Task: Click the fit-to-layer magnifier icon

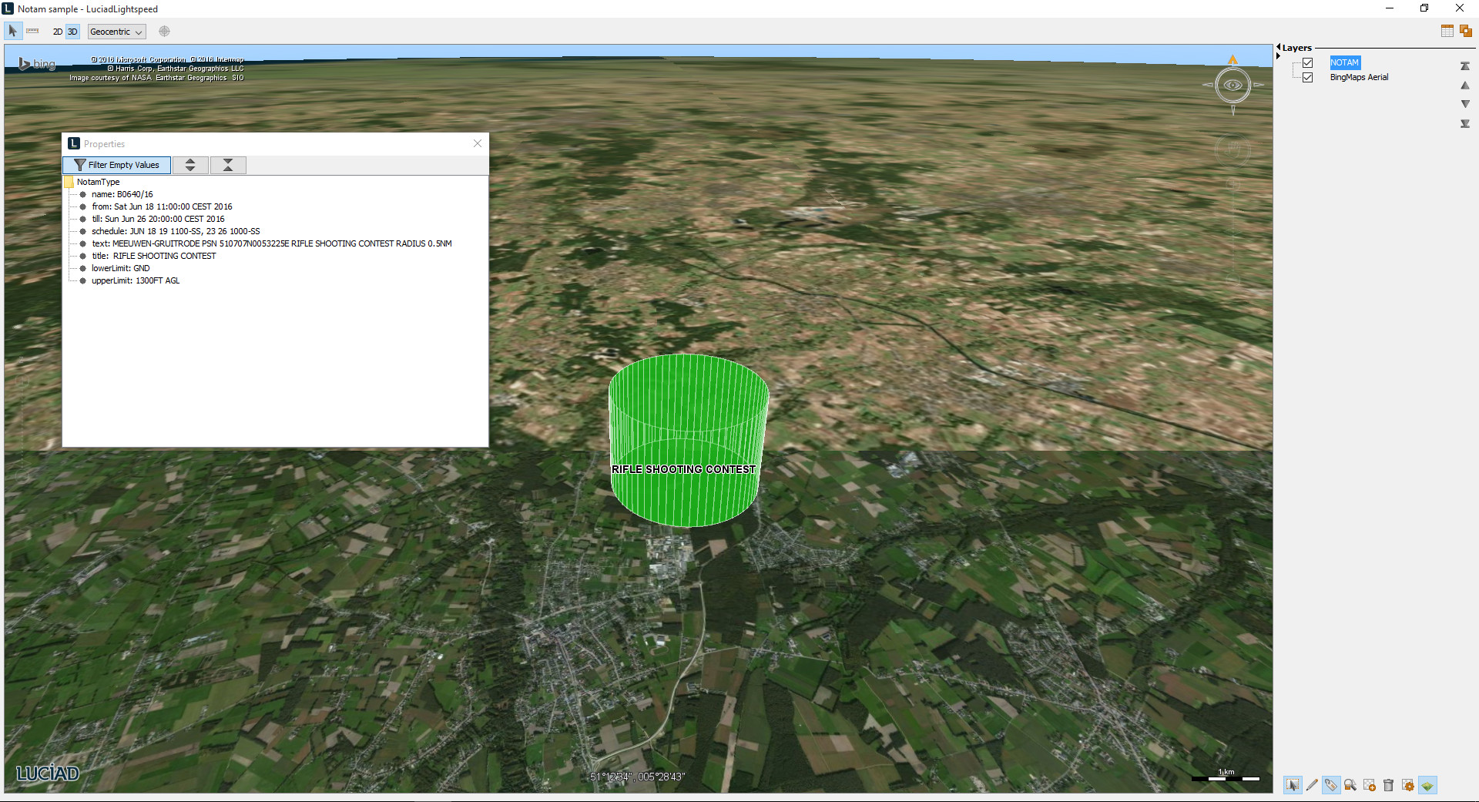Action: click(x=1350, y=785)
